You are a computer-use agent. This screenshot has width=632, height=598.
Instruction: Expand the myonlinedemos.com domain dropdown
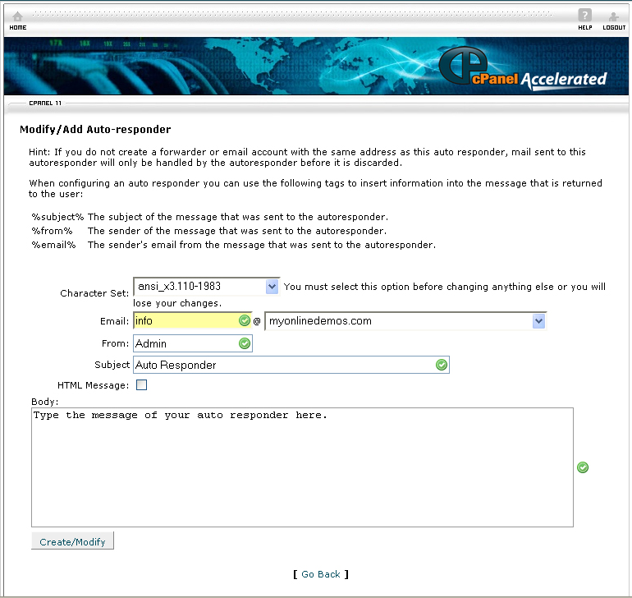405,321
